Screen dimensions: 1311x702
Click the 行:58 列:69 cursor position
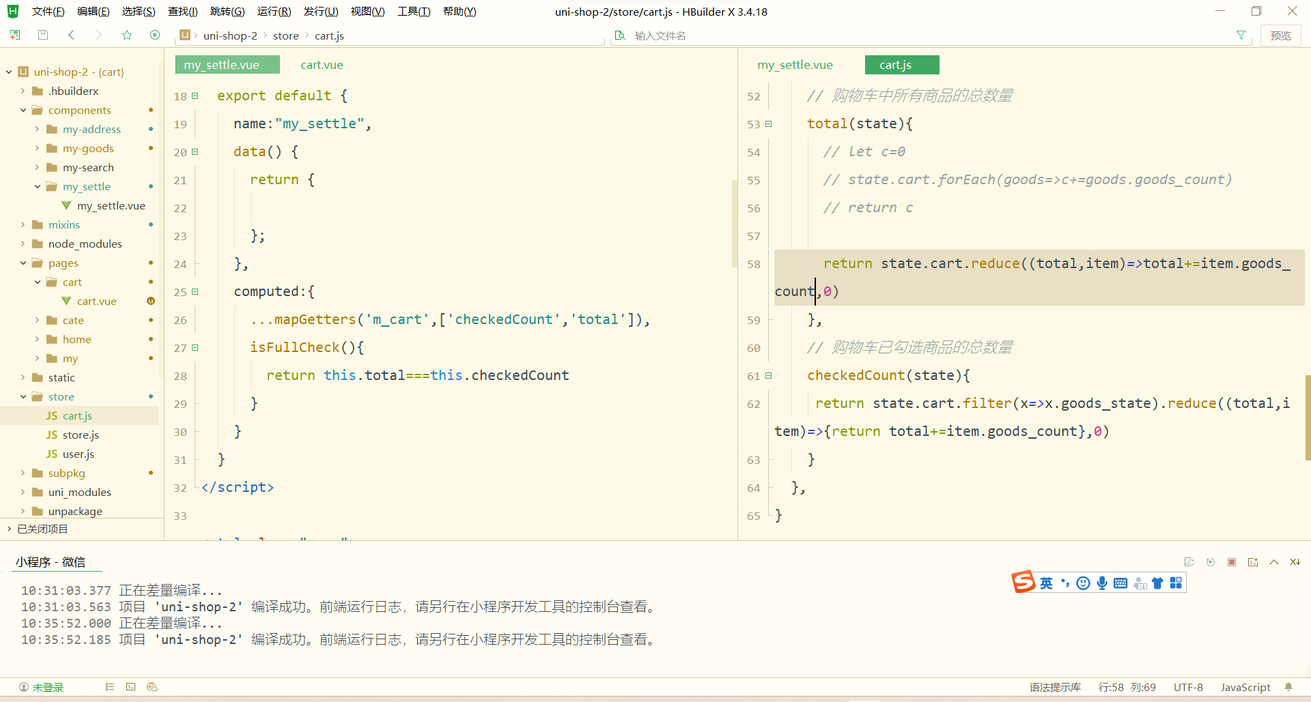pyautogui.click(x=1127, y=687)
